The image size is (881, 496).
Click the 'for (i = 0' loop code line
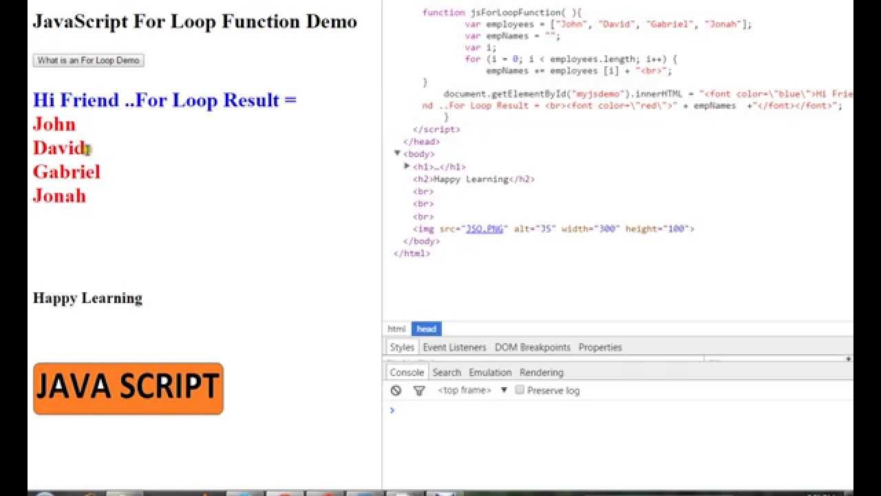pyautogui.click(x=571, y=59)
